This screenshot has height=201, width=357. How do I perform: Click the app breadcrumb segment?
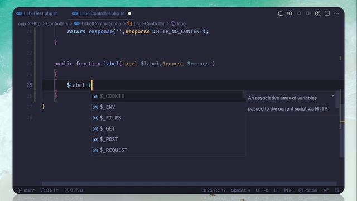[x=22, y=23]
